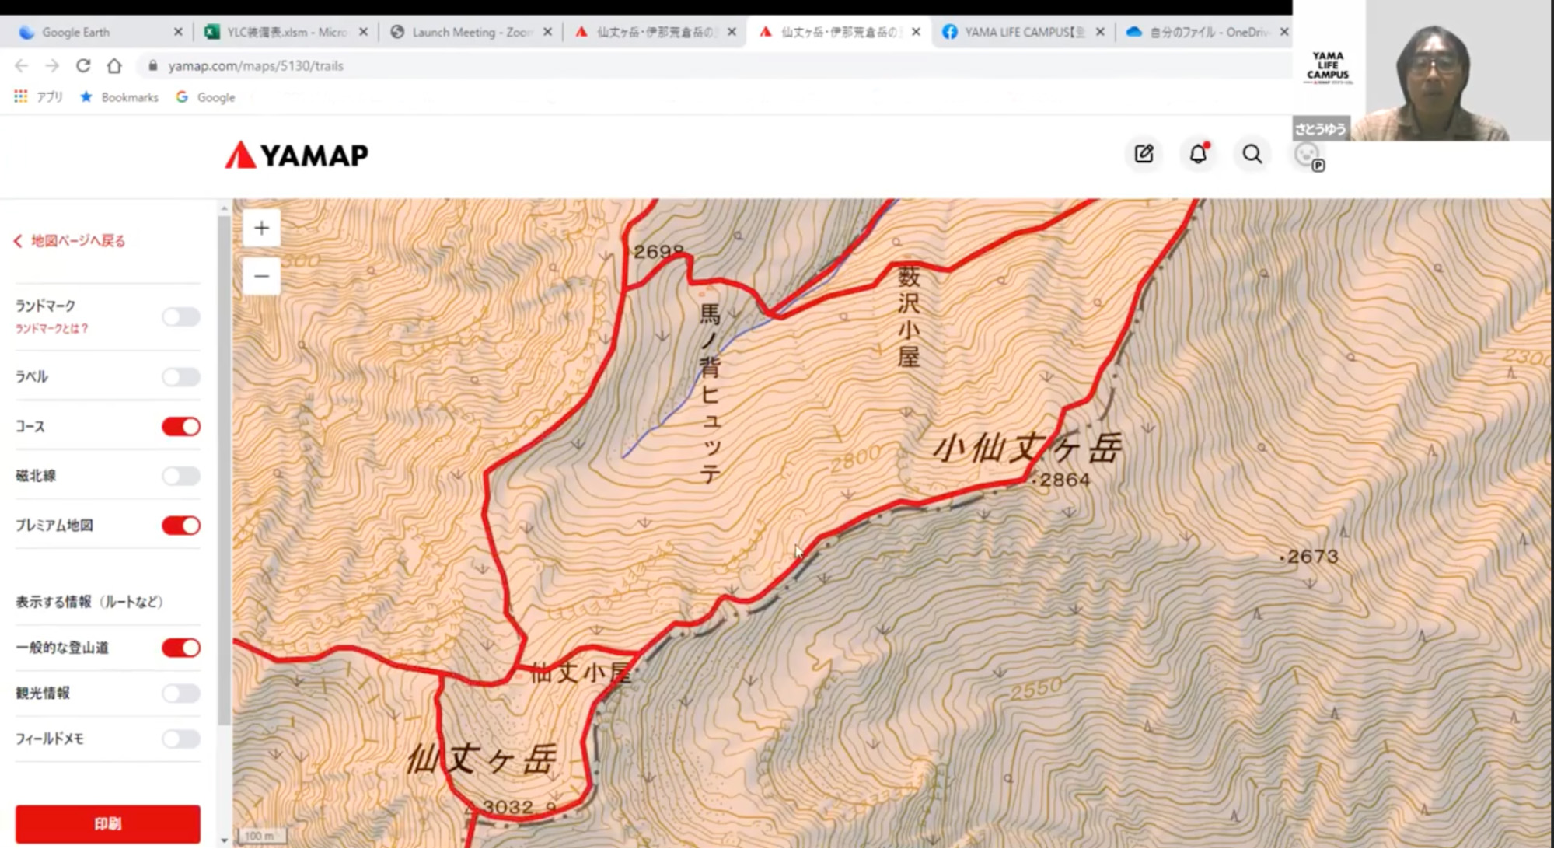
Task: Disable the プレミアム地図 switch
Action: [x=181, y=526]
